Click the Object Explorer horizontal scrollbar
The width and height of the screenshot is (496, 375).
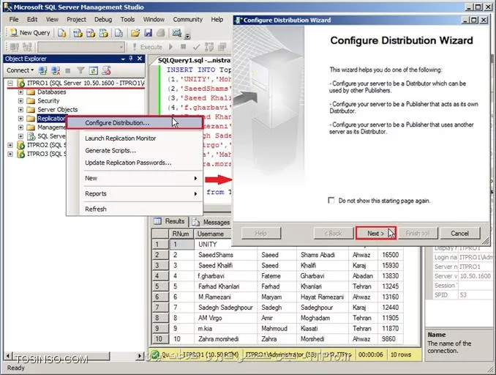pos(73,356)
